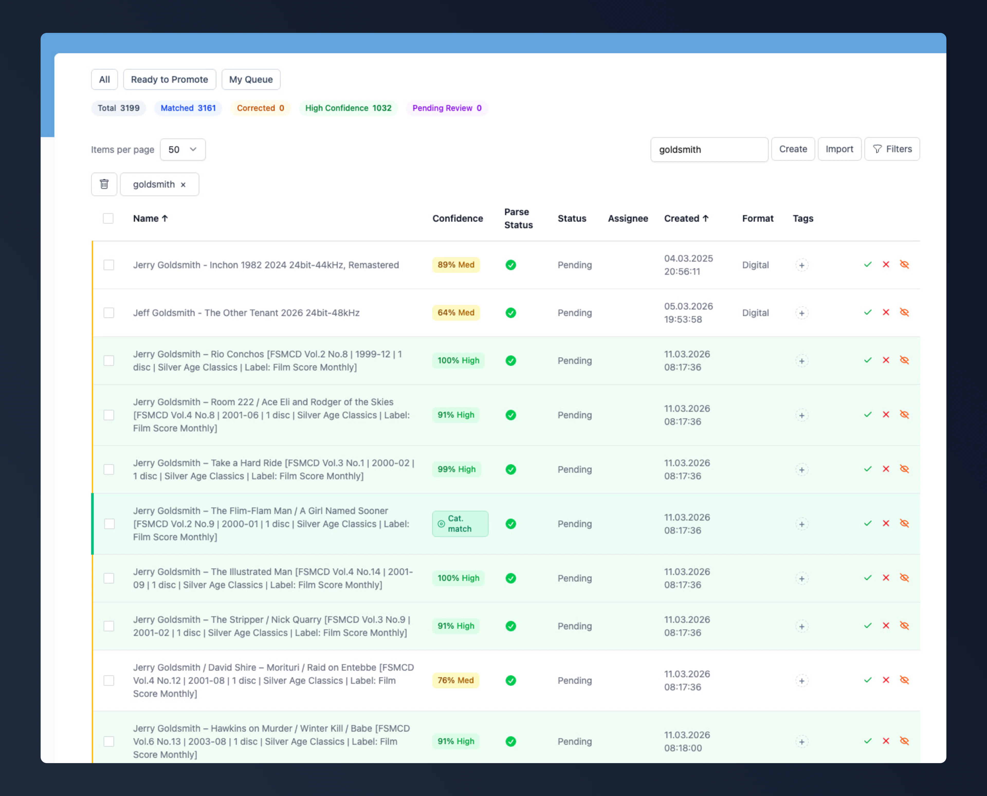This screenshot has height=796, width=987.
Task: Approve the Inchon 1982 row with green checkmark
Action: click(x=867, y=265)
